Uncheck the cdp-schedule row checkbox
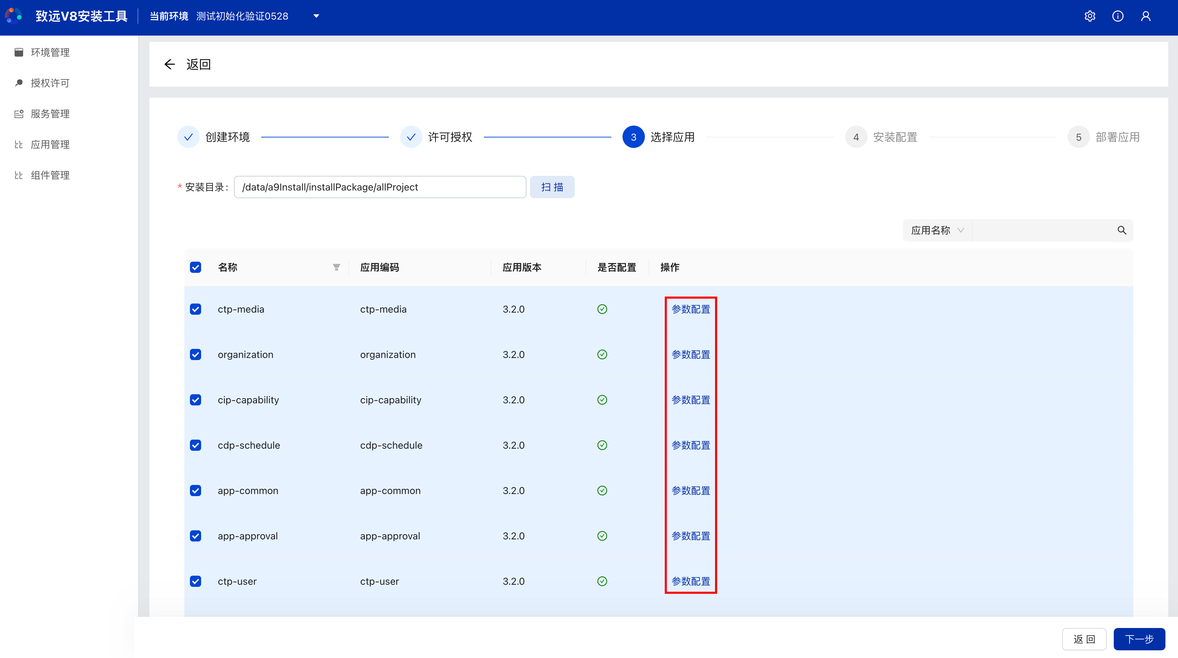1178x658 pixels. click(195, 445)
